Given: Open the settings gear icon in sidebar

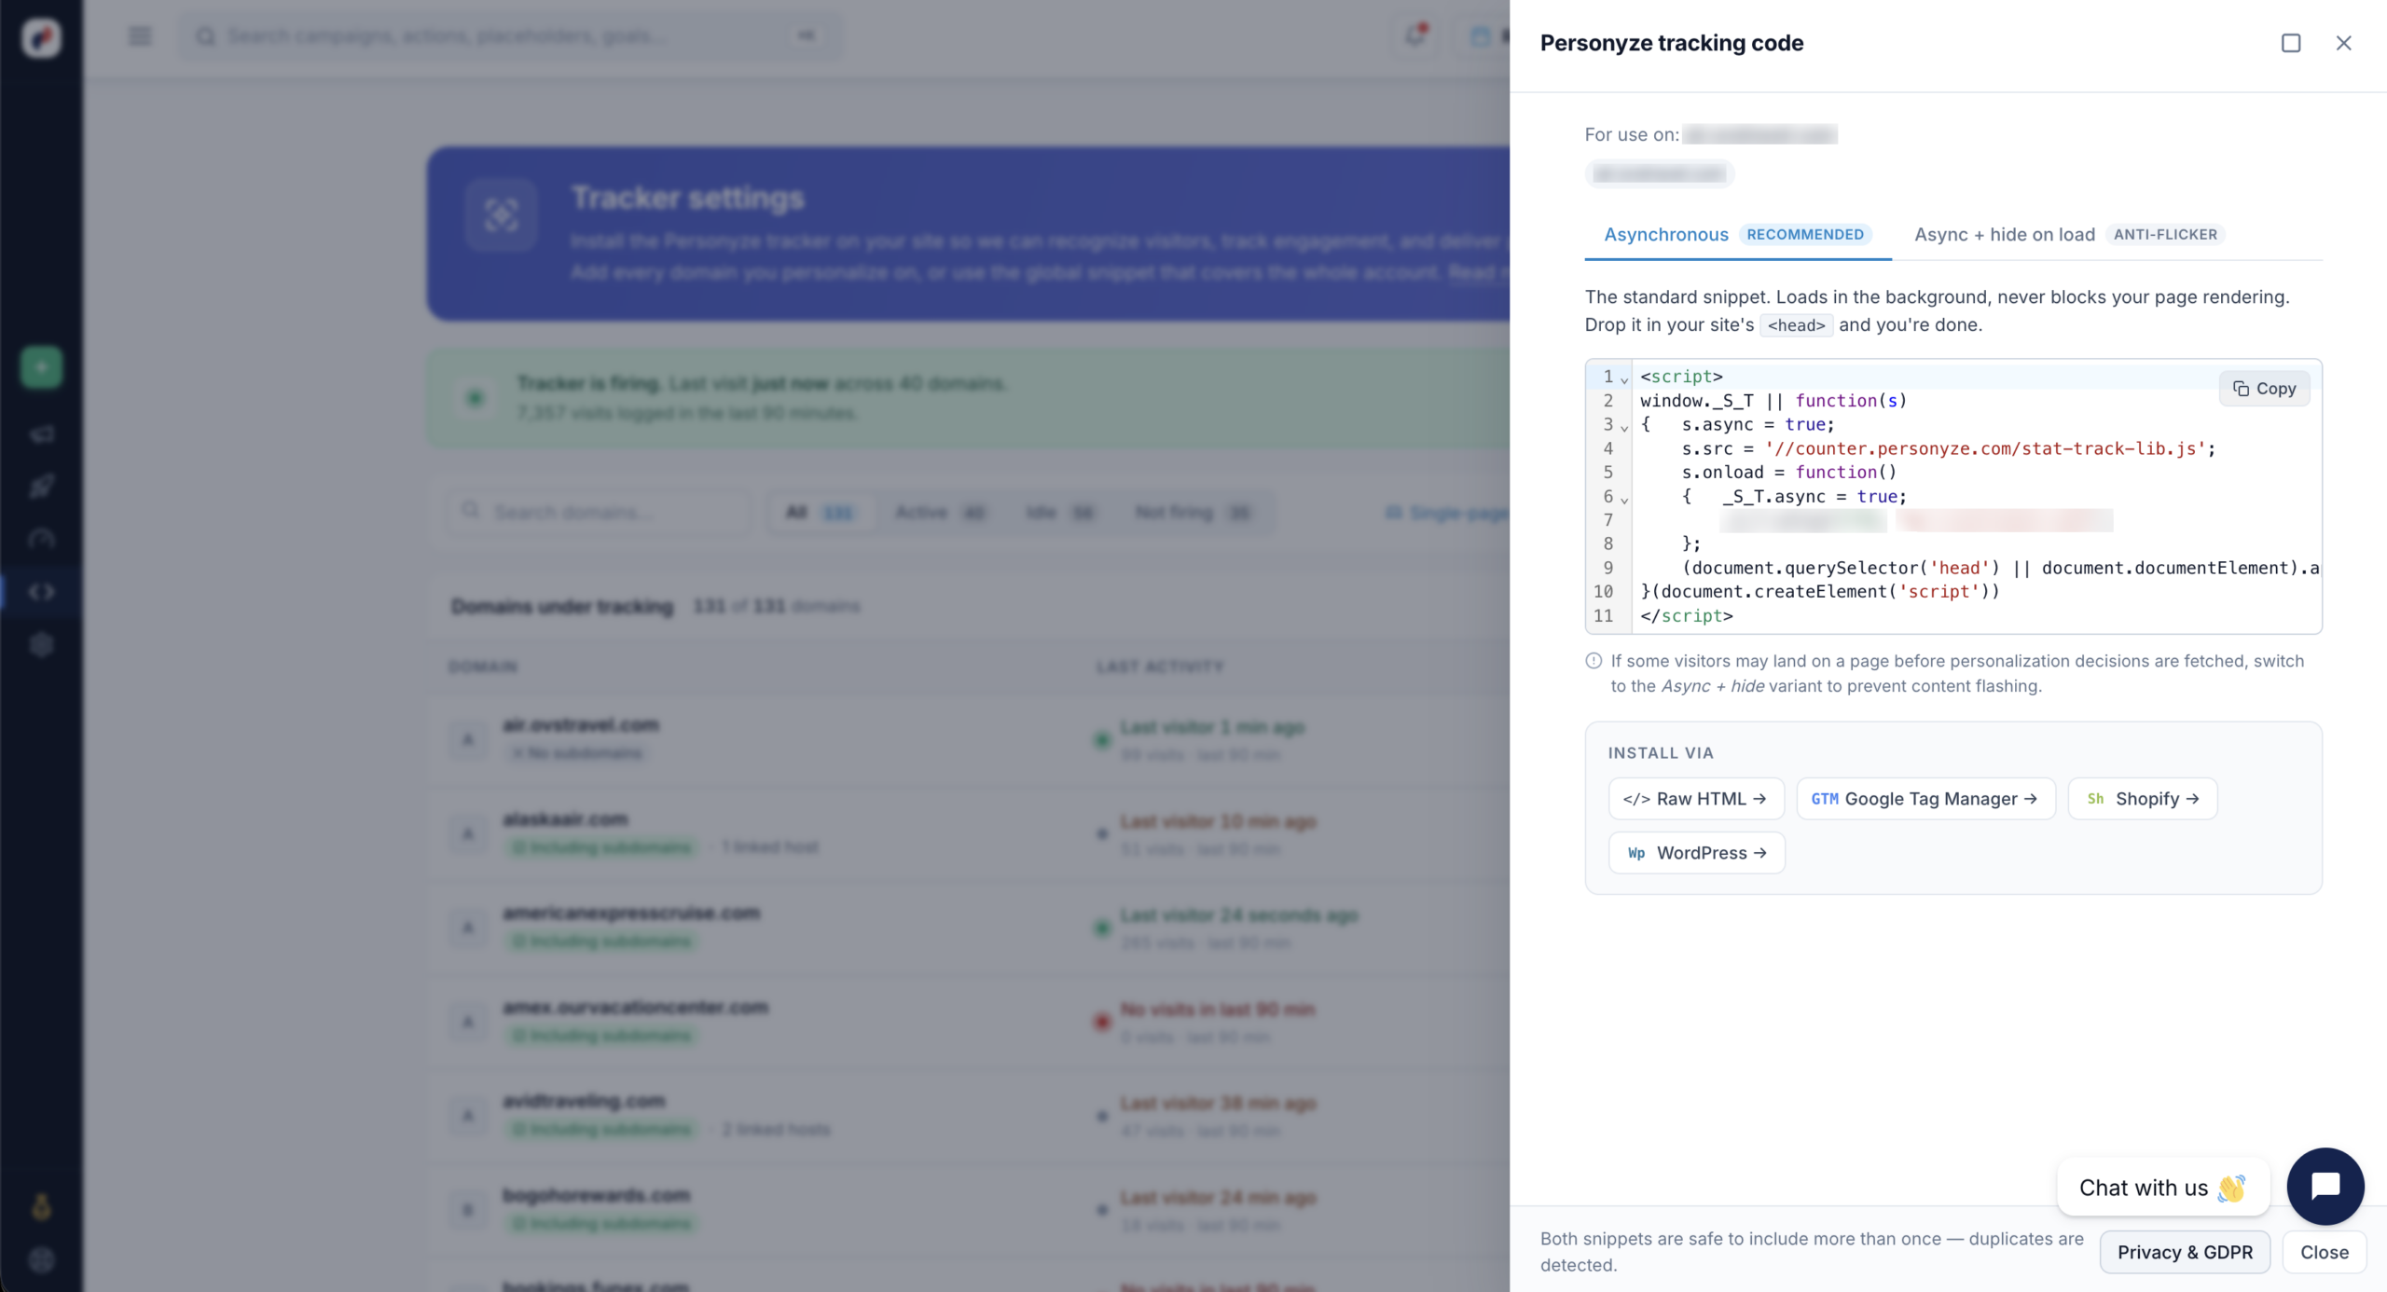Looking at the screenshot, I should [x=41, y=644].
